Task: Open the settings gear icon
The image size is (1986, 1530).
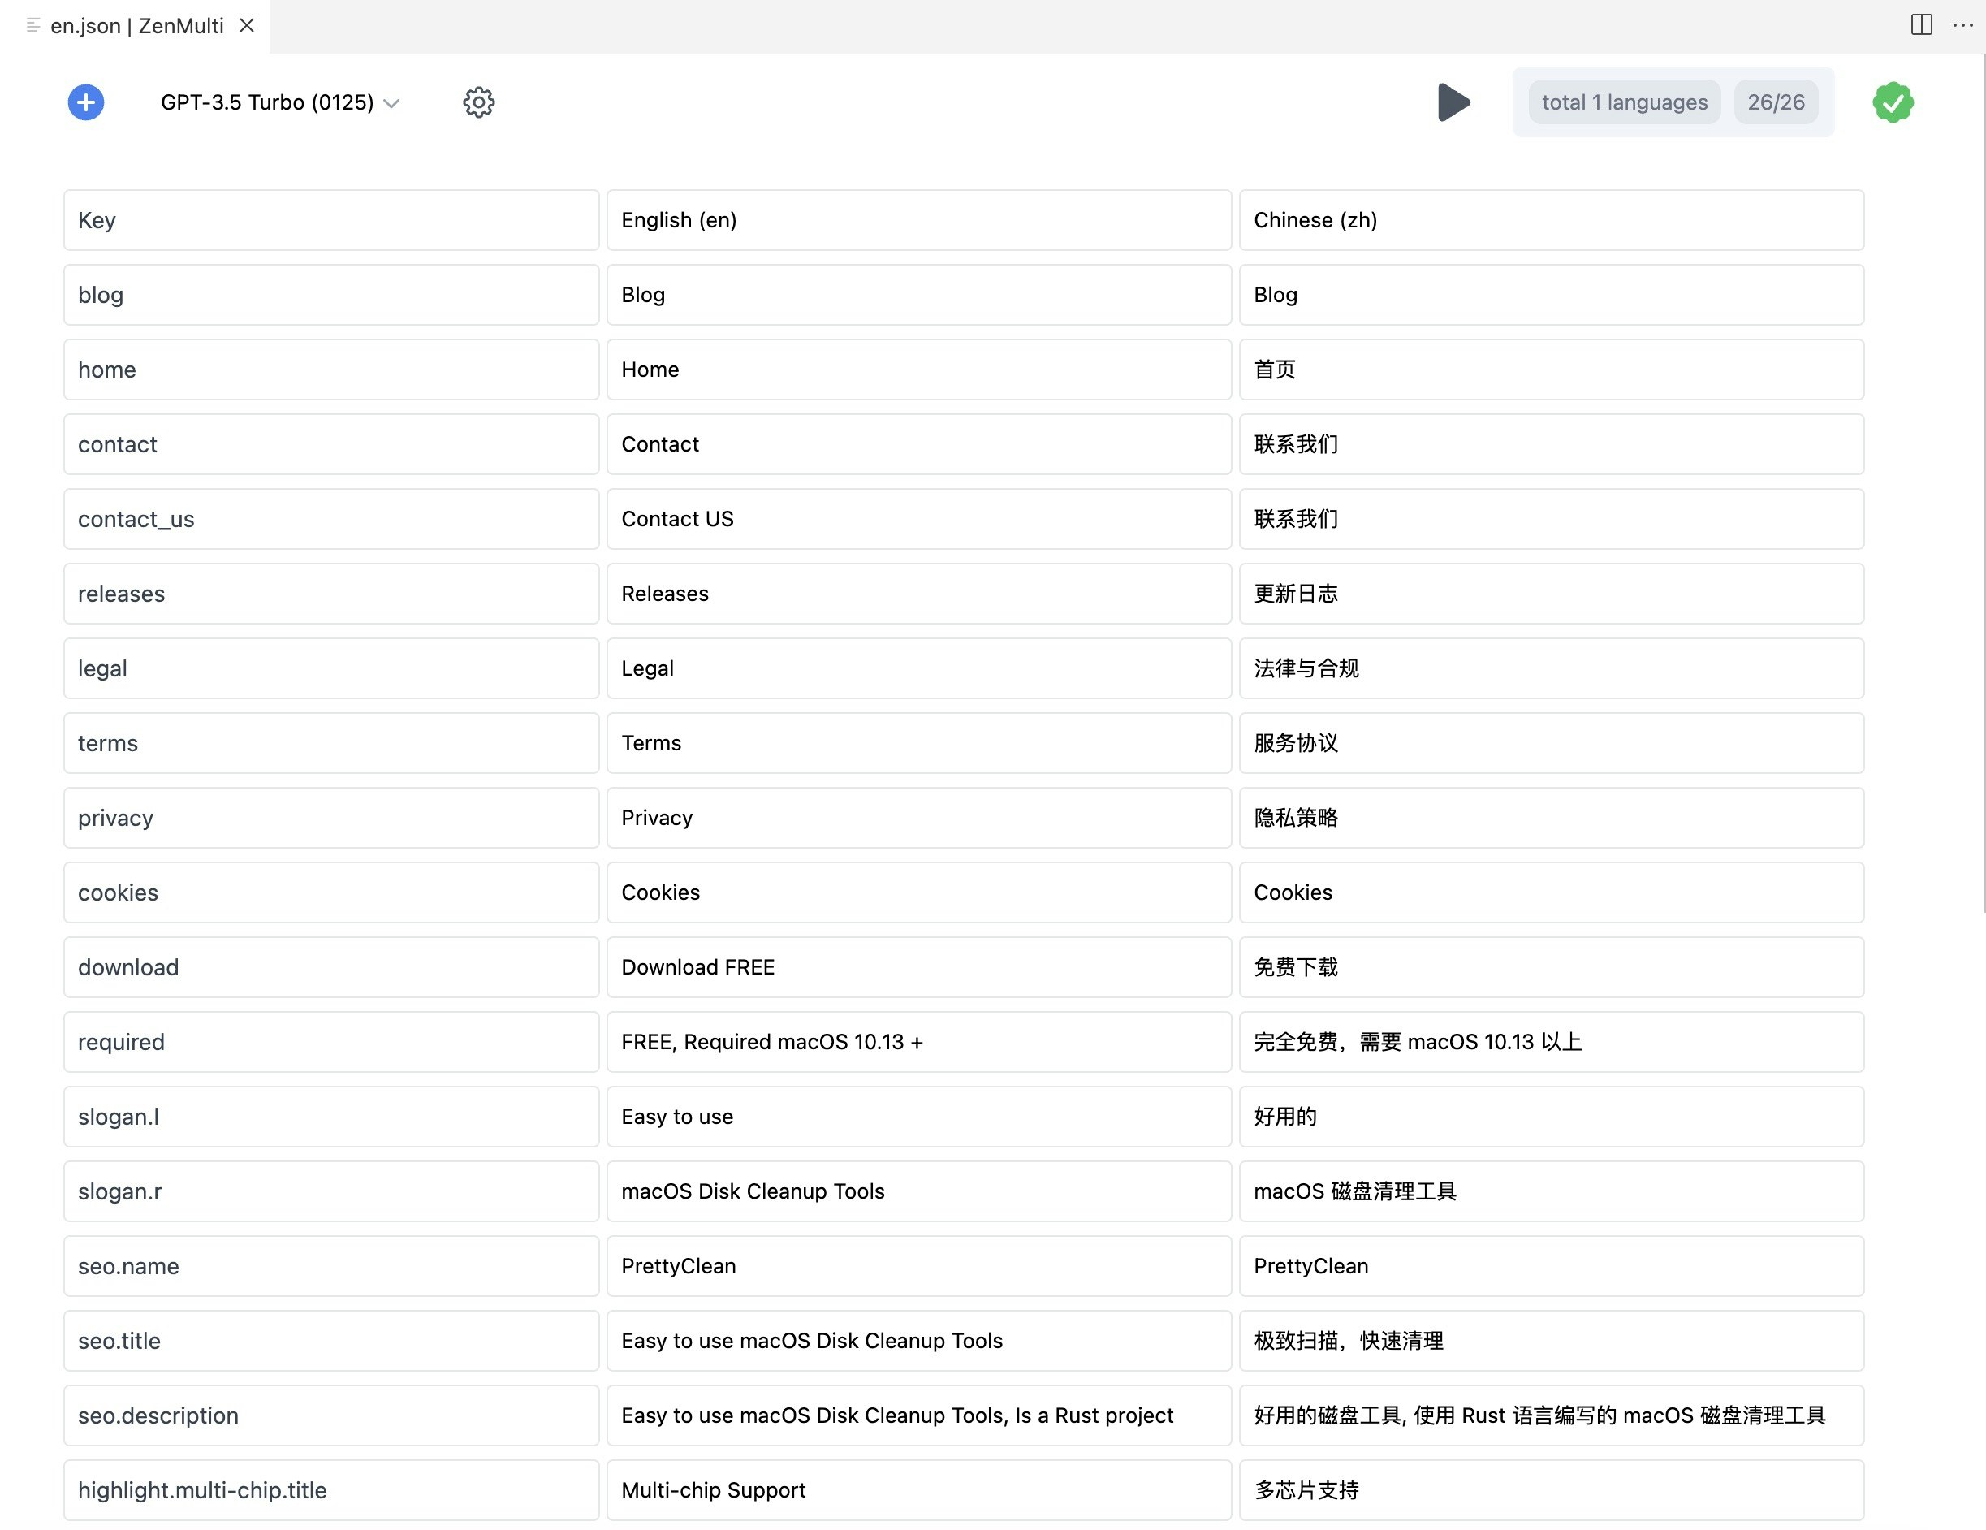Action: [x=478, y=102]
